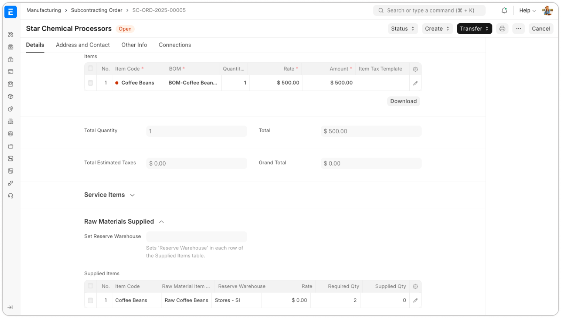Click the Set Reserve Warehouse field

[197, 237]
